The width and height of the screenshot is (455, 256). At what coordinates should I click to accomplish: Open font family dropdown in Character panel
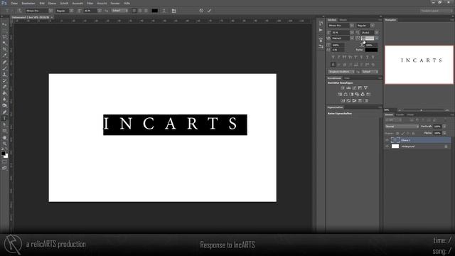tap(352, 26)
